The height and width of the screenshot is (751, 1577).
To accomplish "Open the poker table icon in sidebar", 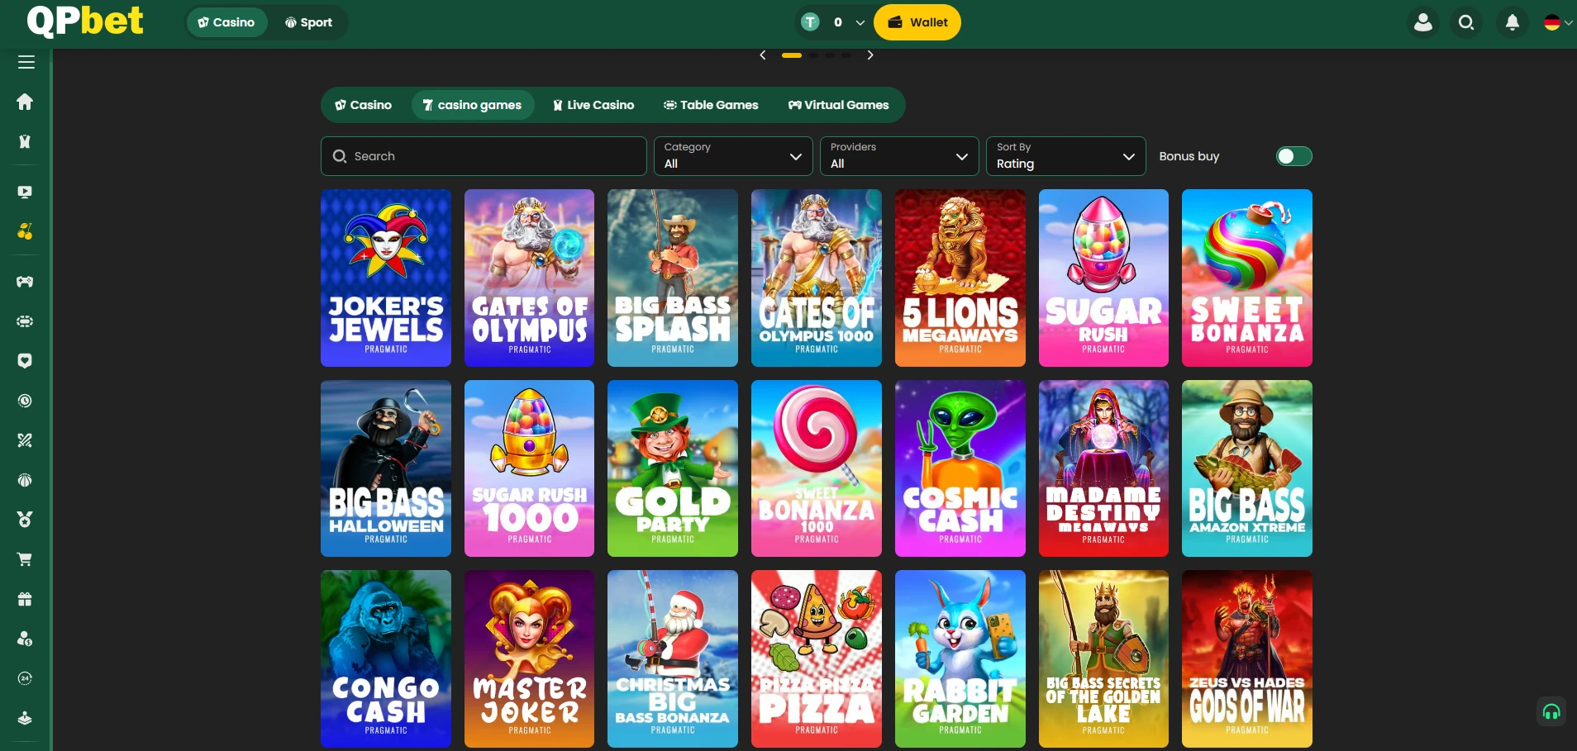I will [x=25, y=321].
